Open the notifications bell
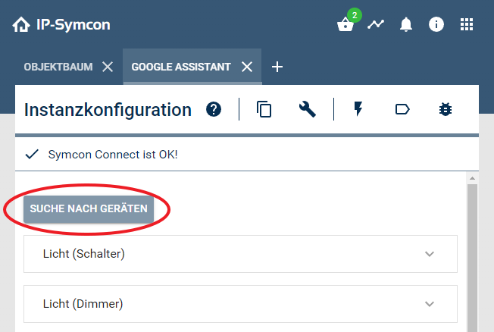Viewport: 494px width, 332px height. pyautogui.click(x=406, y=25)
